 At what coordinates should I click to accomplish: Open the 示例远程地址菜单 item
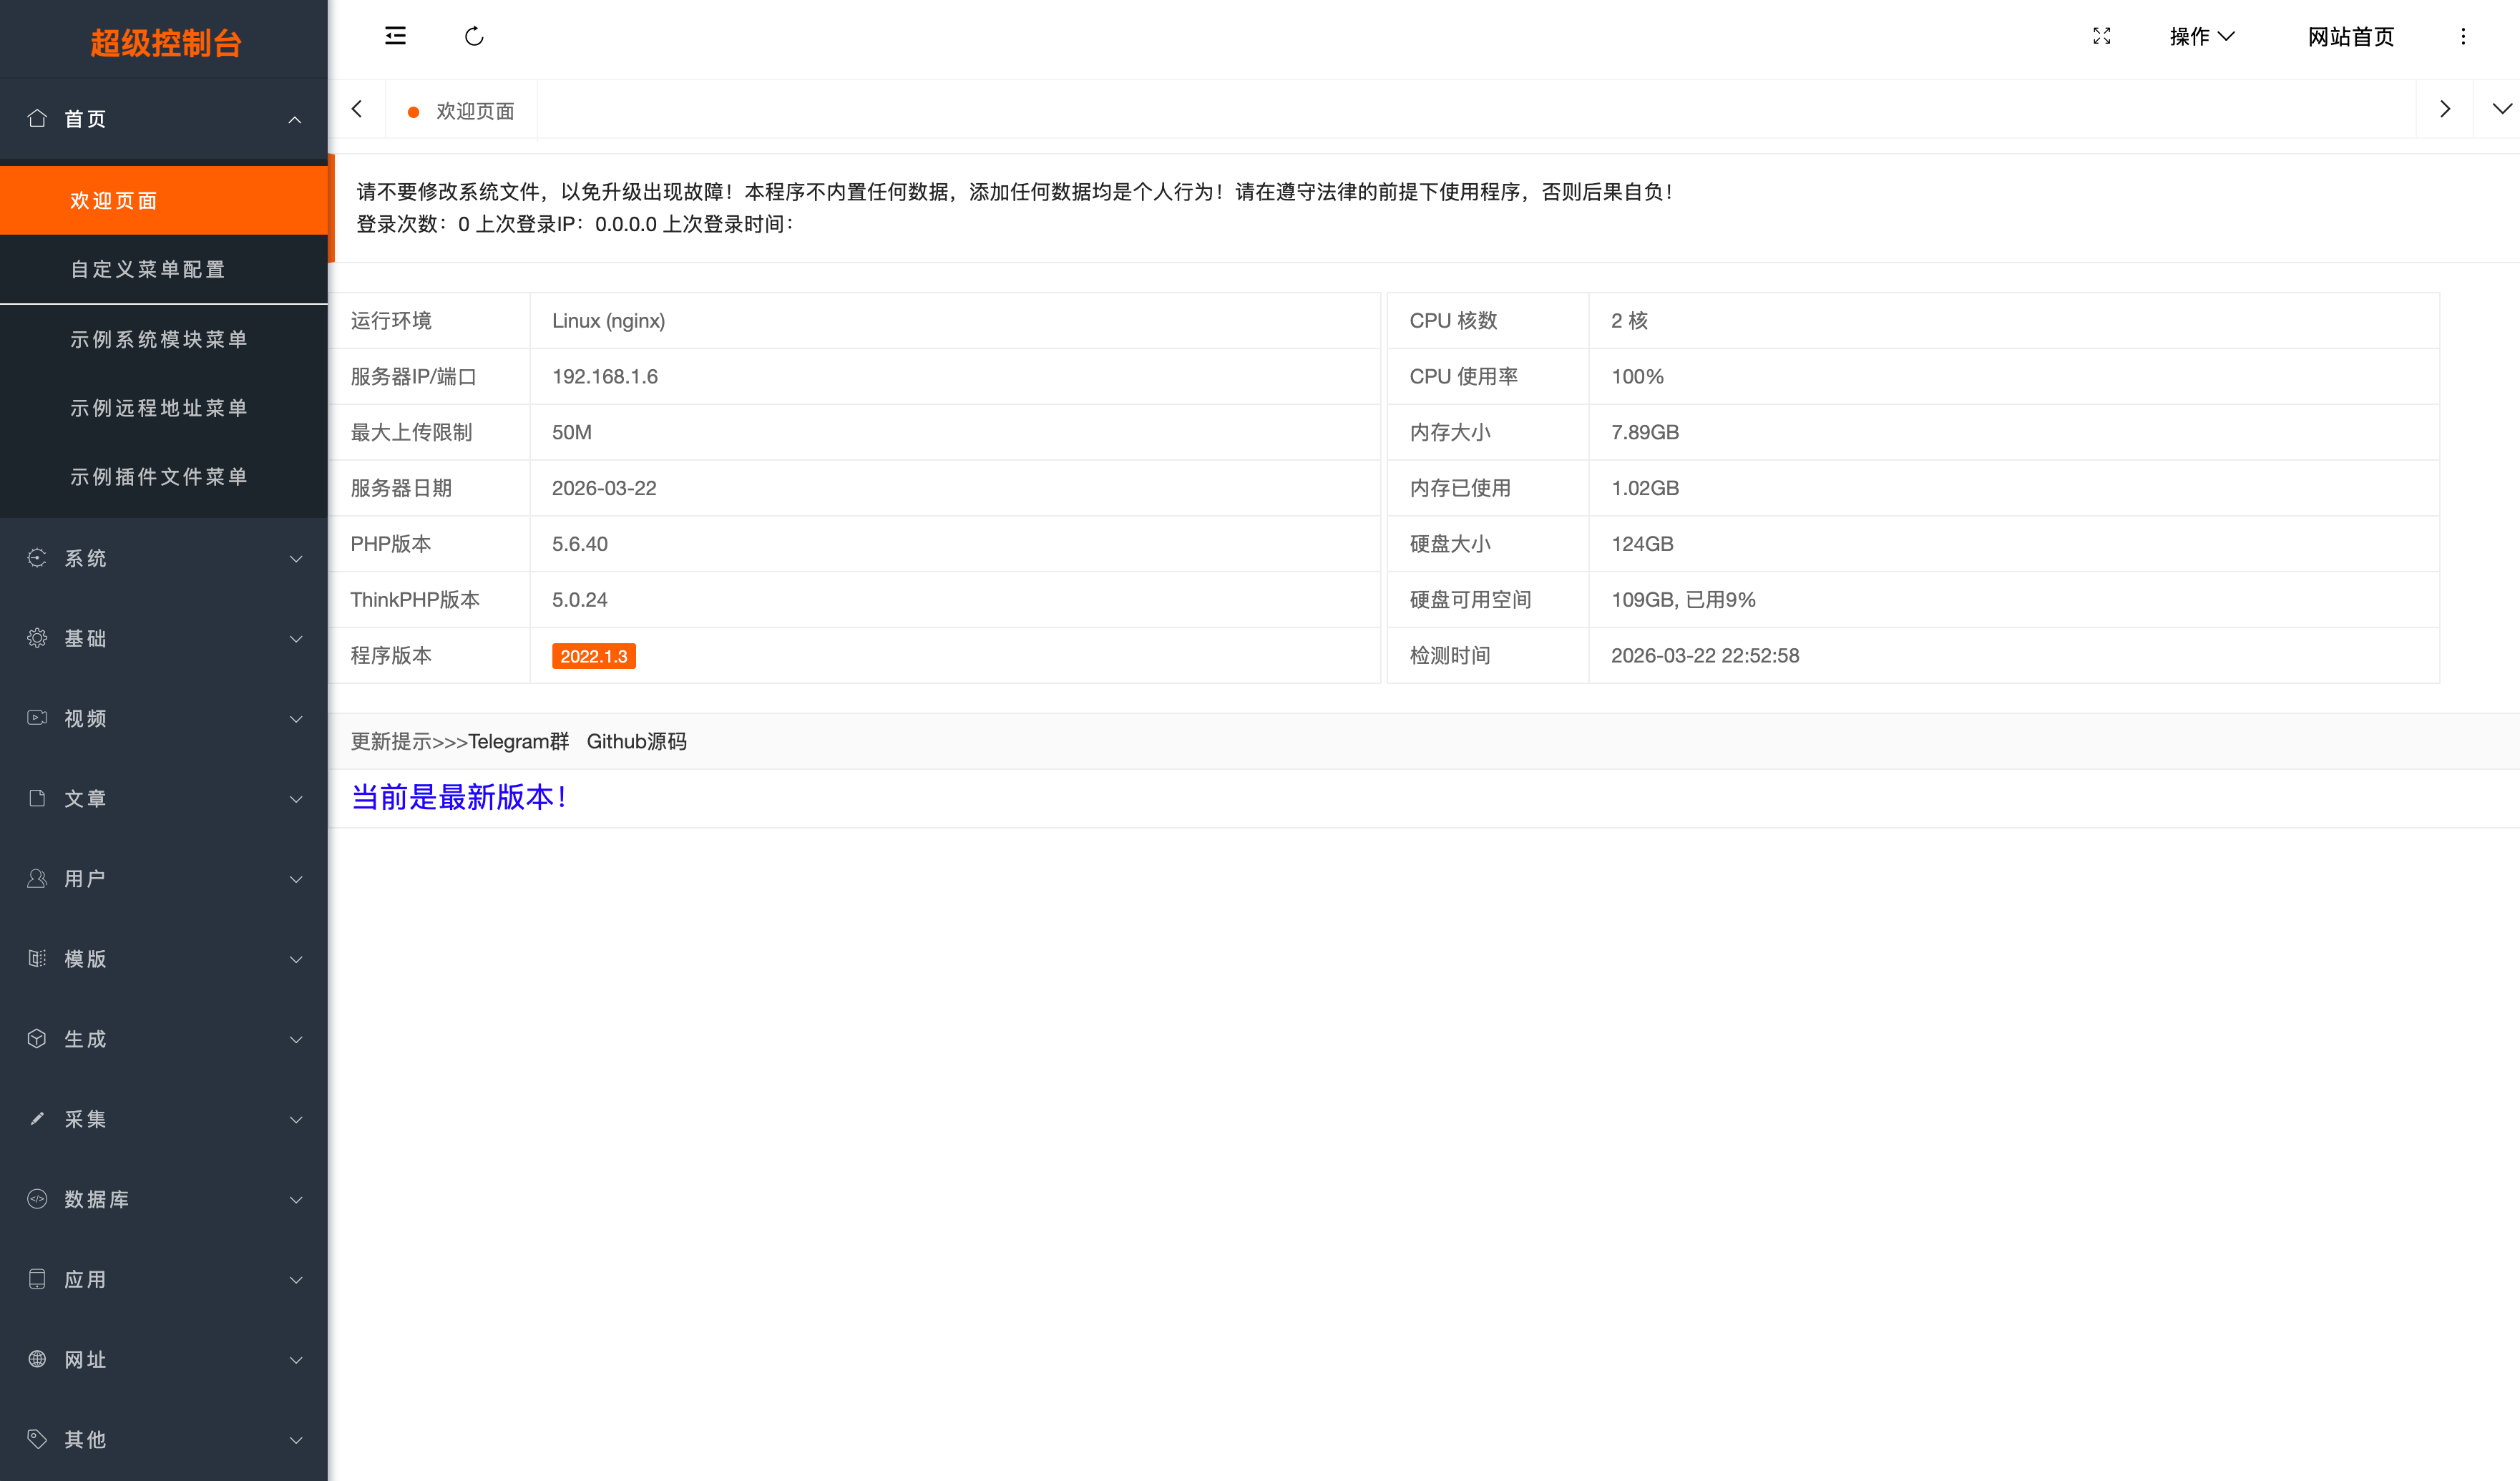click(159, 408)
